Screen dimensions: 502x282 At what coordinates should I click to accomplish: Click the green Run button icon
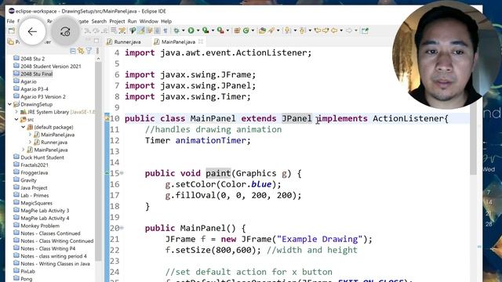point(191,31)
